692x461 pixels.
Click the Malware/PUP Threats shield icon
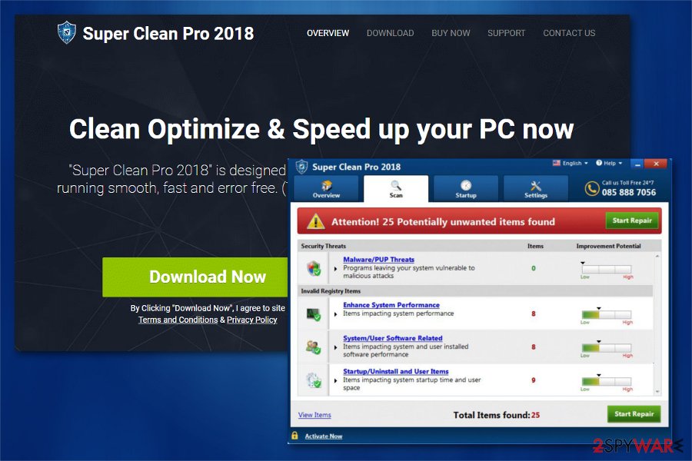point(314,268)
